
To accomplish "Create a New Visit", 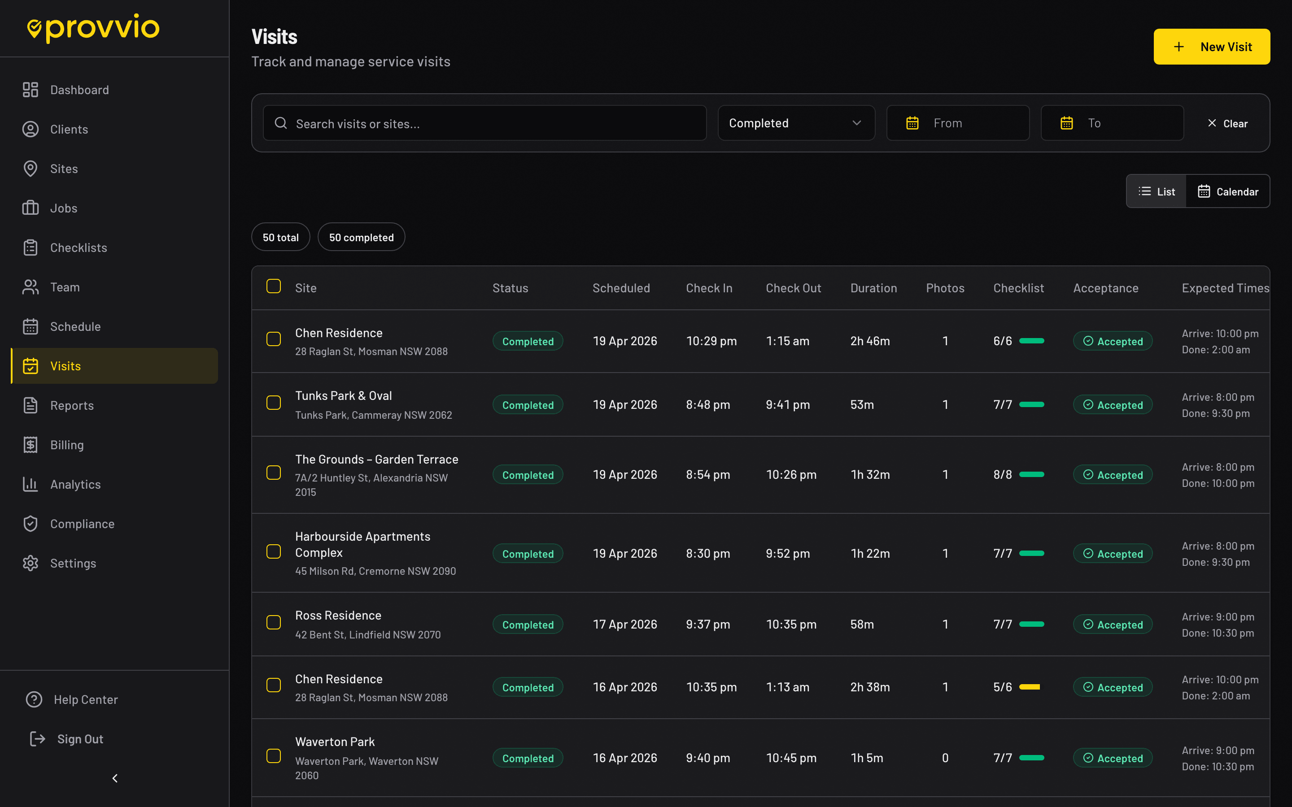I will click(x=1211, y=47).
